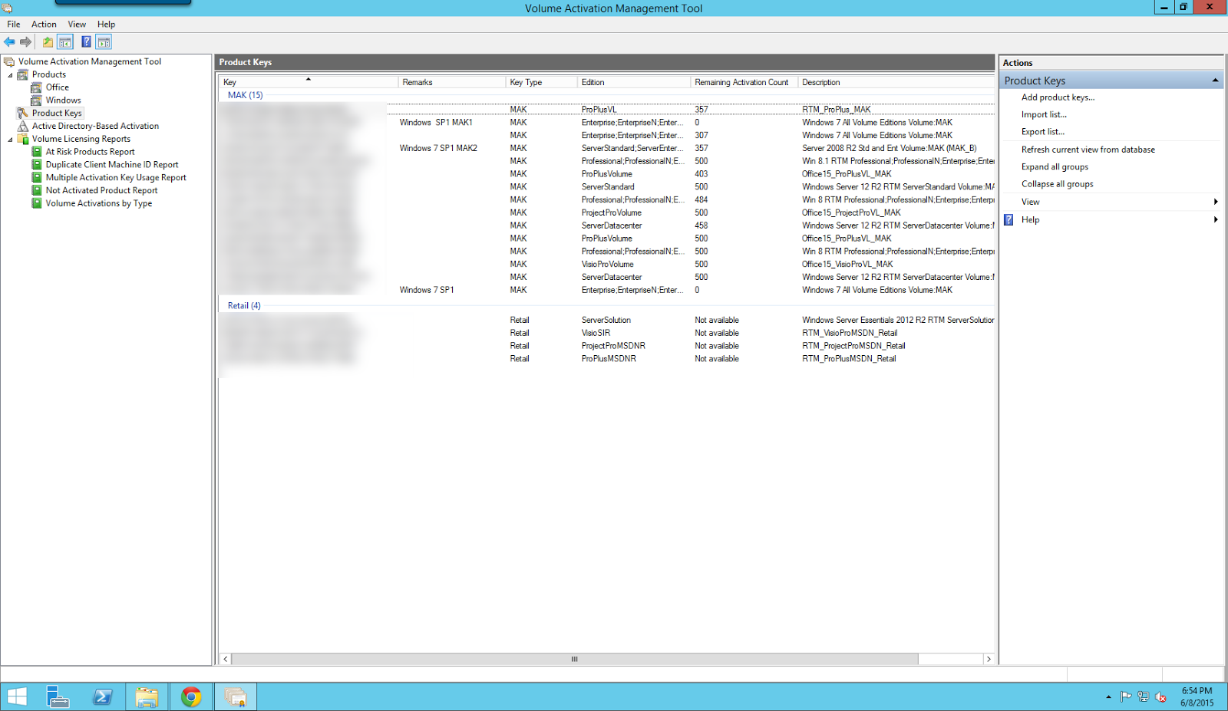Open the Office products node
This screenshot has height=711, width=1228.
coord(58,87)
